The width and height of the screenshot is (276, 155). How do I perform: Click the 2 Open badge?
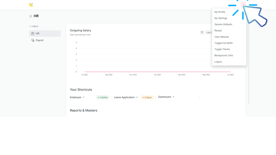point(147,97)
